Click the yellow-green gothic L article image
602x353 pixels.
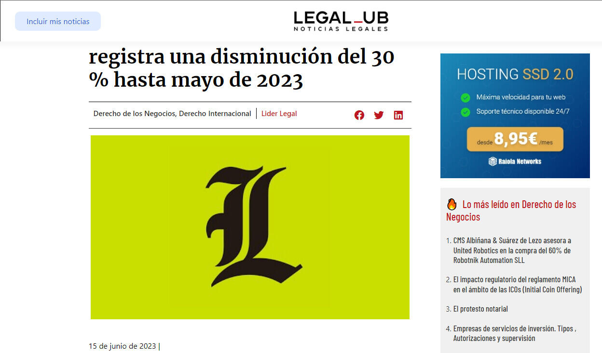250,227
